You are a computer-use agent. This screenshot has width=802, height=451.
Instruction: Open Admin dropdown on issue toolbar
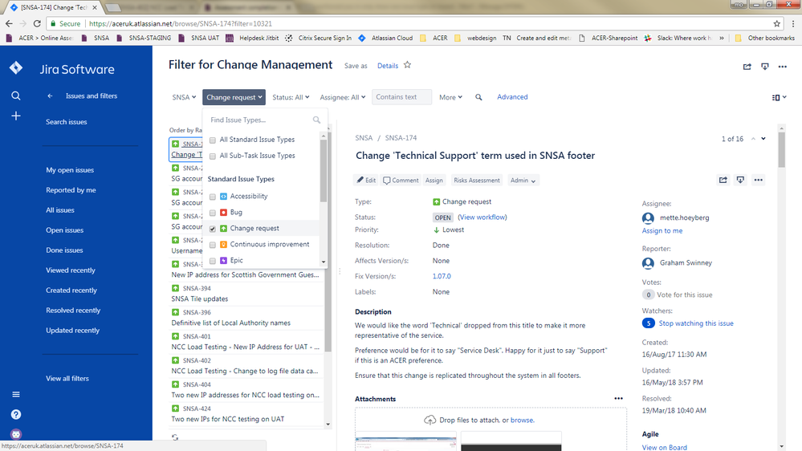tap(523, 180)
